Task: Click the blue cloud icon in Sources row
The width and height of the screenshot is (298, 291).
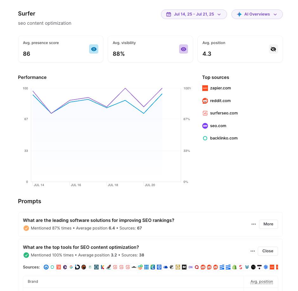Action: tap(165, 267)
